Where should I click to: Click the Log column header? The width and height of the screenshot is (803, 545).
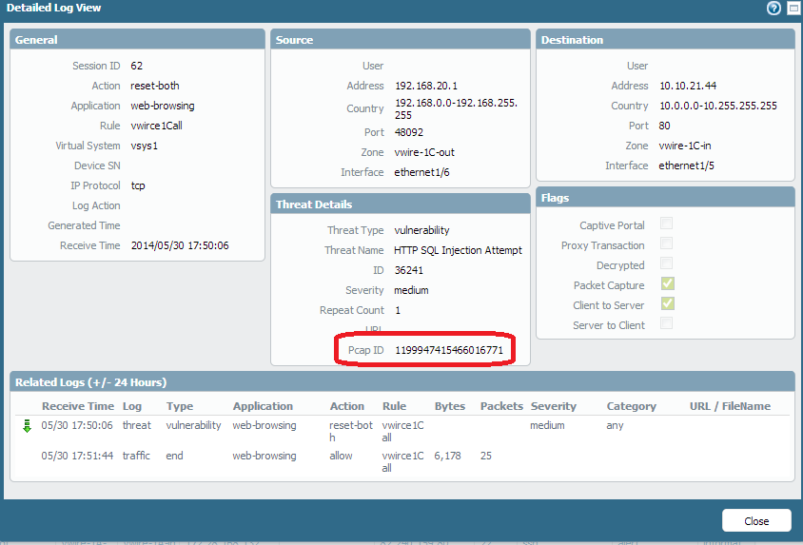coord(132,406)
